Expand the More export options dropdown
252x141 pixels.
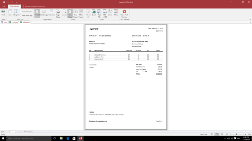coord(116,13)
